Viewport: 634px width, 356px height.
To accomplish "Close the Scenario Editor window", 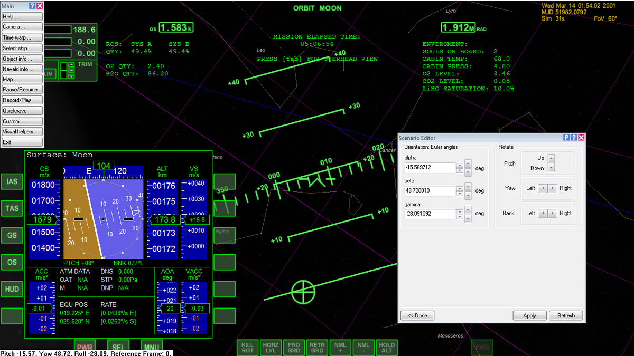I will (581, 138).
